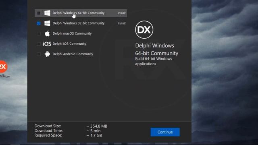
Task: Select the Delphi Android Community label
Action: point(73,54)
